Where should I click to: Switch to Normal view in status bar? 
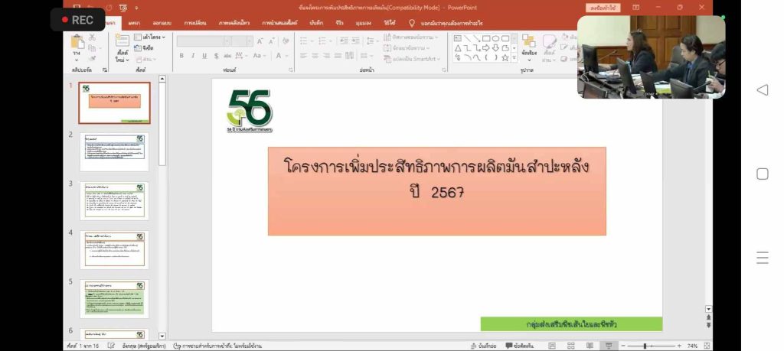point(552,346)
